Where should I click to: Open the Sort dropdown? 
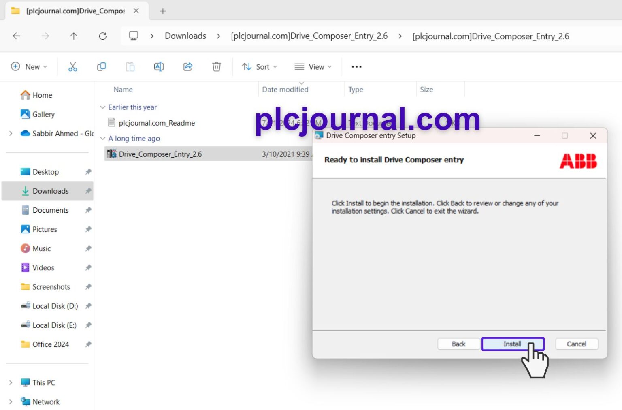(x=259, y=67)
